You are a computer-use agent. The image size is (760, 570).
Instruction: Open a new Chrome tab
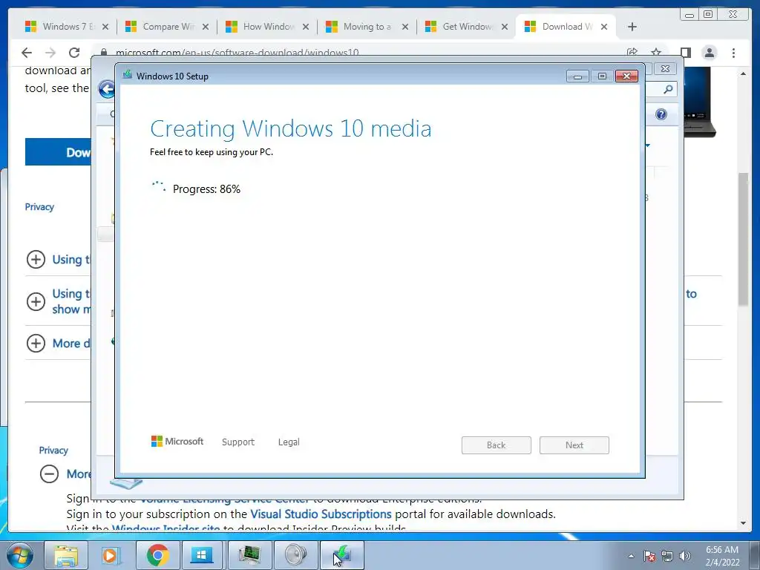(632, 27)
